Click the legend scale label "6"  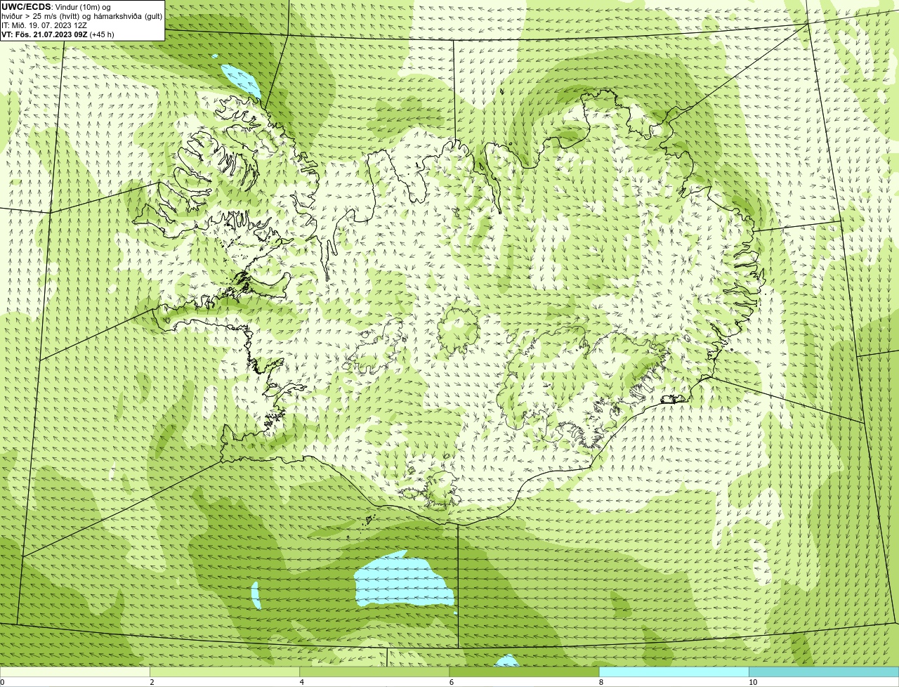tap(451, 682)
